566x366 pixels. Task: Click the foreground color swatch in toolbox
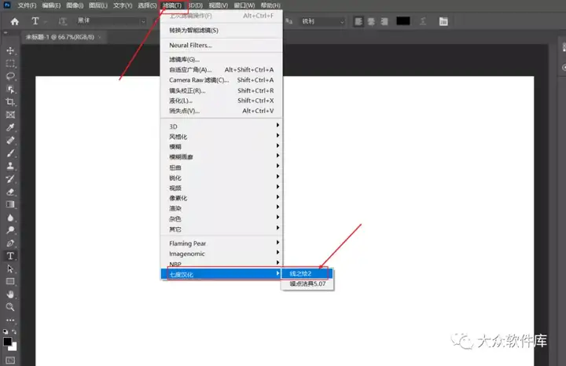pyautogui.click(x=7, y=341)
